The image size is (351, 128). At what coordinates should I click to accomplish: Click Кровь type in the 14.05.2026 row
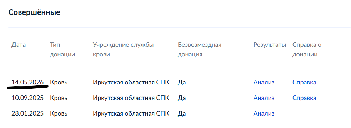click(59, 83)
